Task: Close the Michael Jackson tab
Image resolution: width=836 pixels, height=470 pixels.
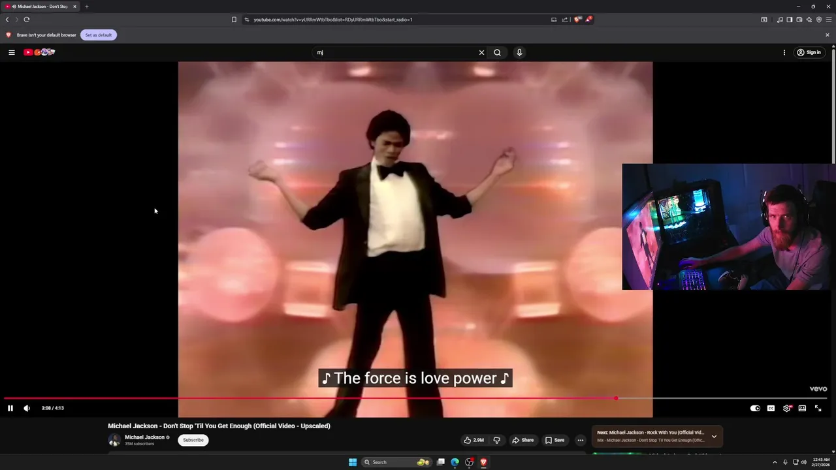Action: 74,7
